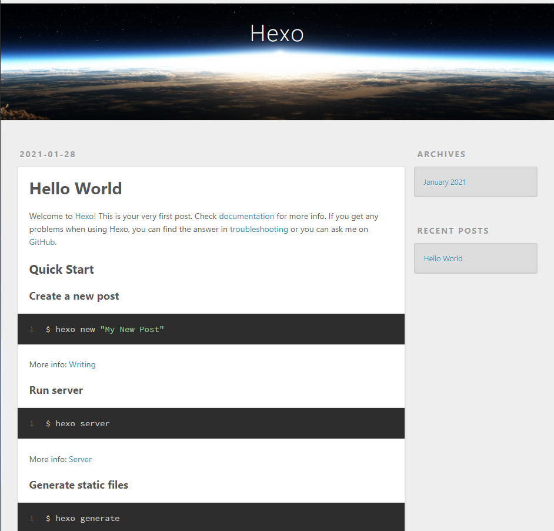Open the Hexo site title in the banner

(x=276, y=34)
